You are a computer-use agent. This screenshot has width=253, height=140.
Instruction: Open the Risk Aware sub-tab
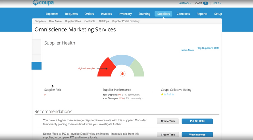pos(55,21)
